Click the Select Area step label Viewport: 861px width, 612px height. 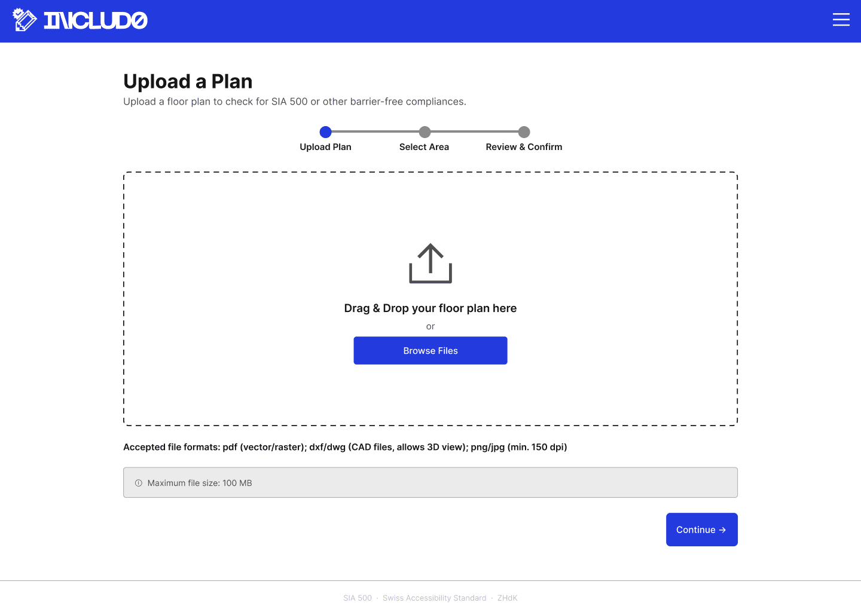(424, 147)
